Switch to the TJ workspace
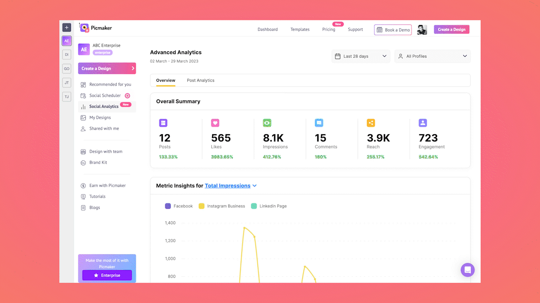This screenshot has height=303, width=540. coord(67,97)
